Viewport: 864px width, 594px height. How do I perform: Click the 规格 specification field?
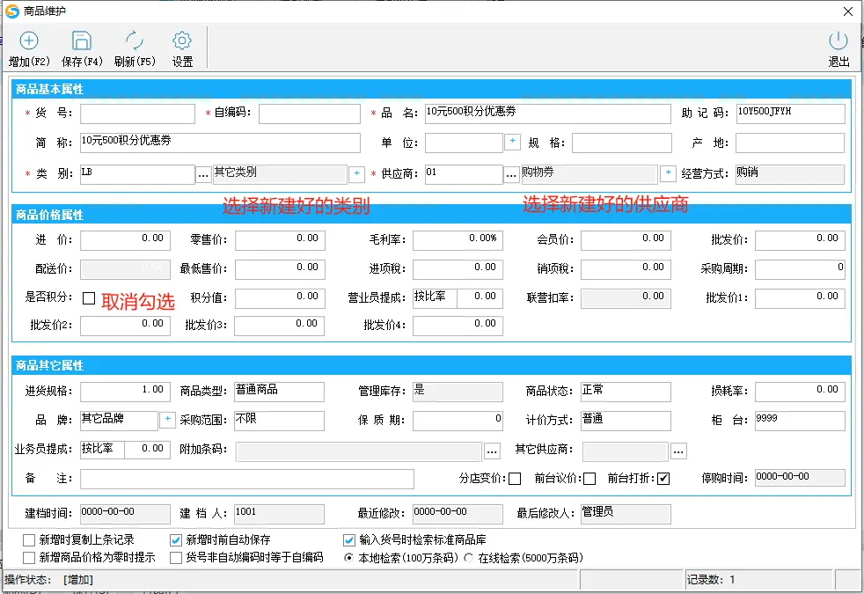click(x=621, y=143)
